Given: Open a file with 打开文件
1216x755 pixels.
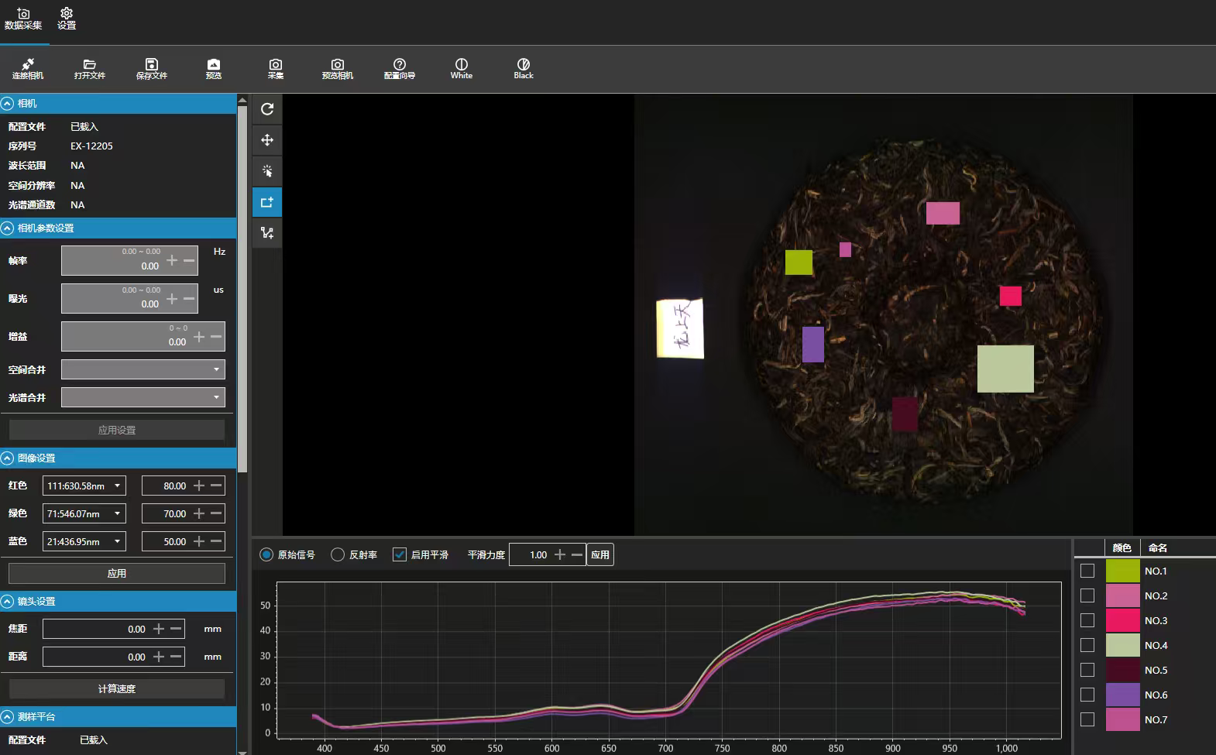Looking at the screenshot, I should click(89, 68).
